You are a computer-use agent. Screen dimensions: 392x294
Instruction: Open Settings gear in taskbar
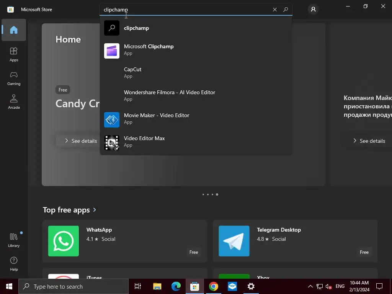pyautogui.click(x=251, y=286)
